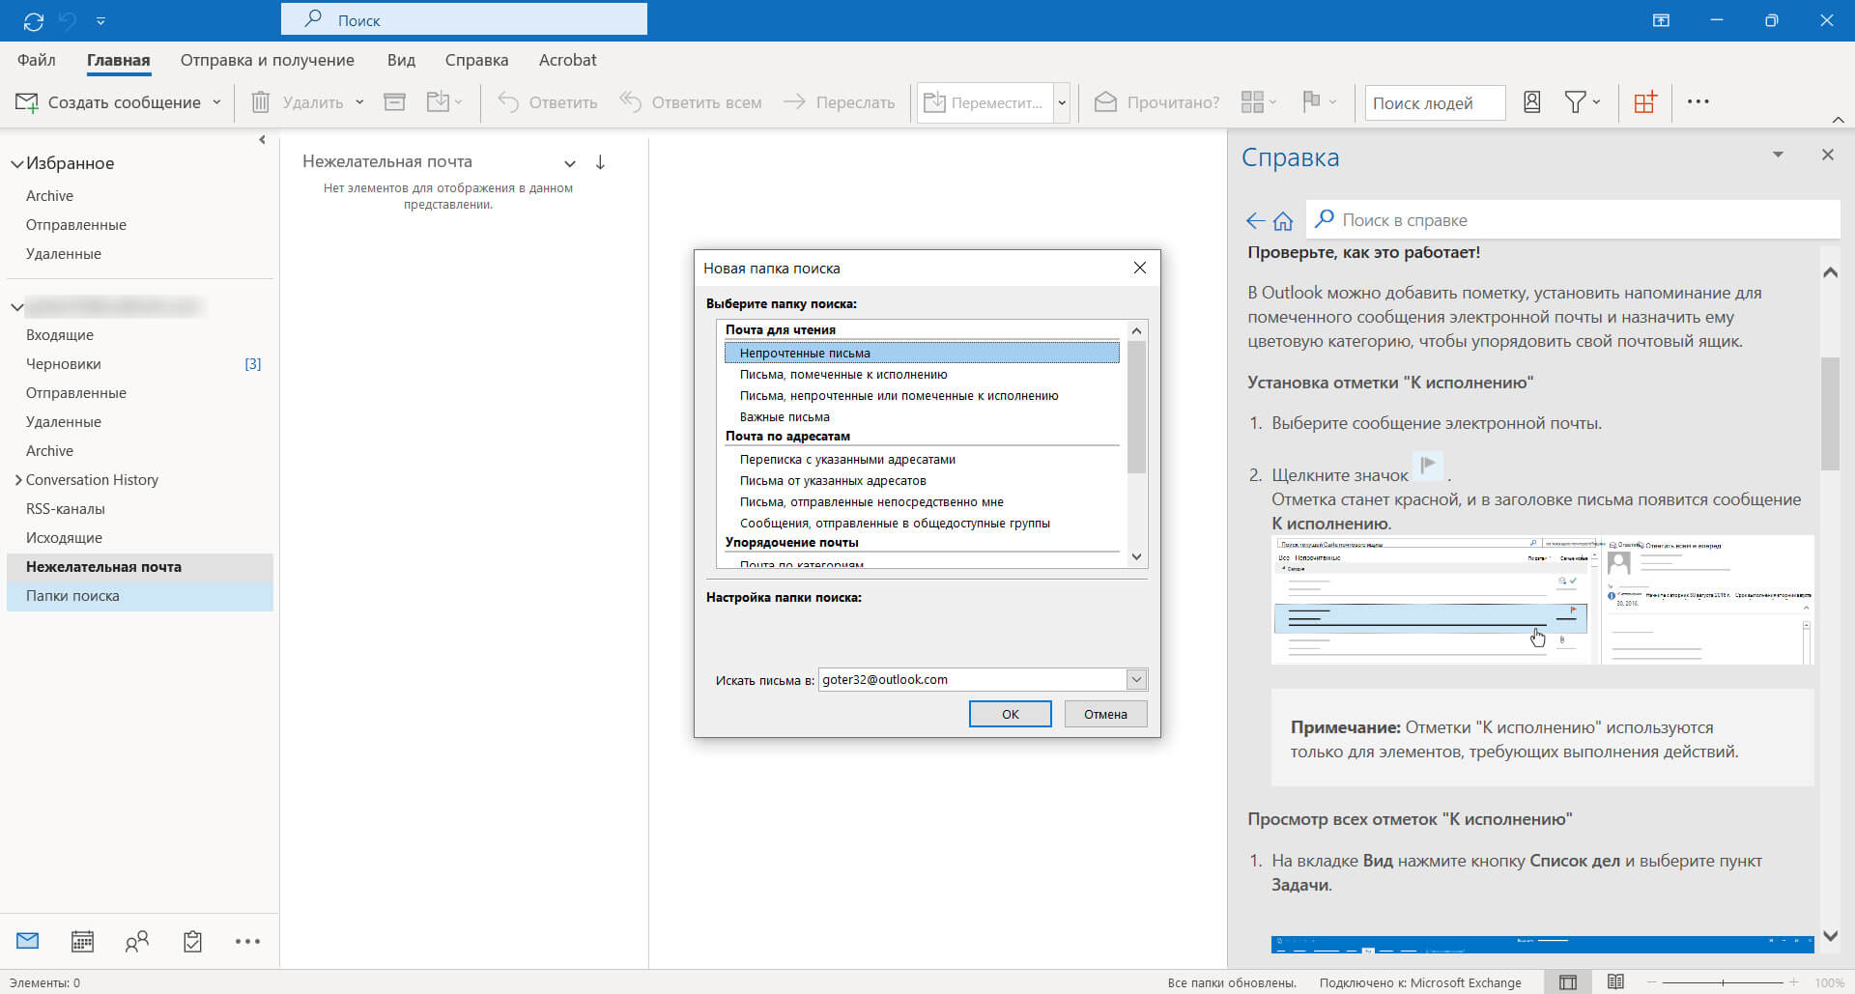Collapse the Избранное section
This screenshot has height=994, width=1855.
click(16, 164)
